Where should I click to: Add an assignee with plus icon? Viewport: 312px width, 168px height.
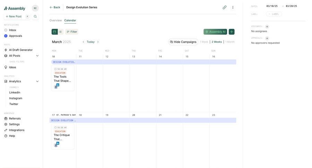[267, 26]
